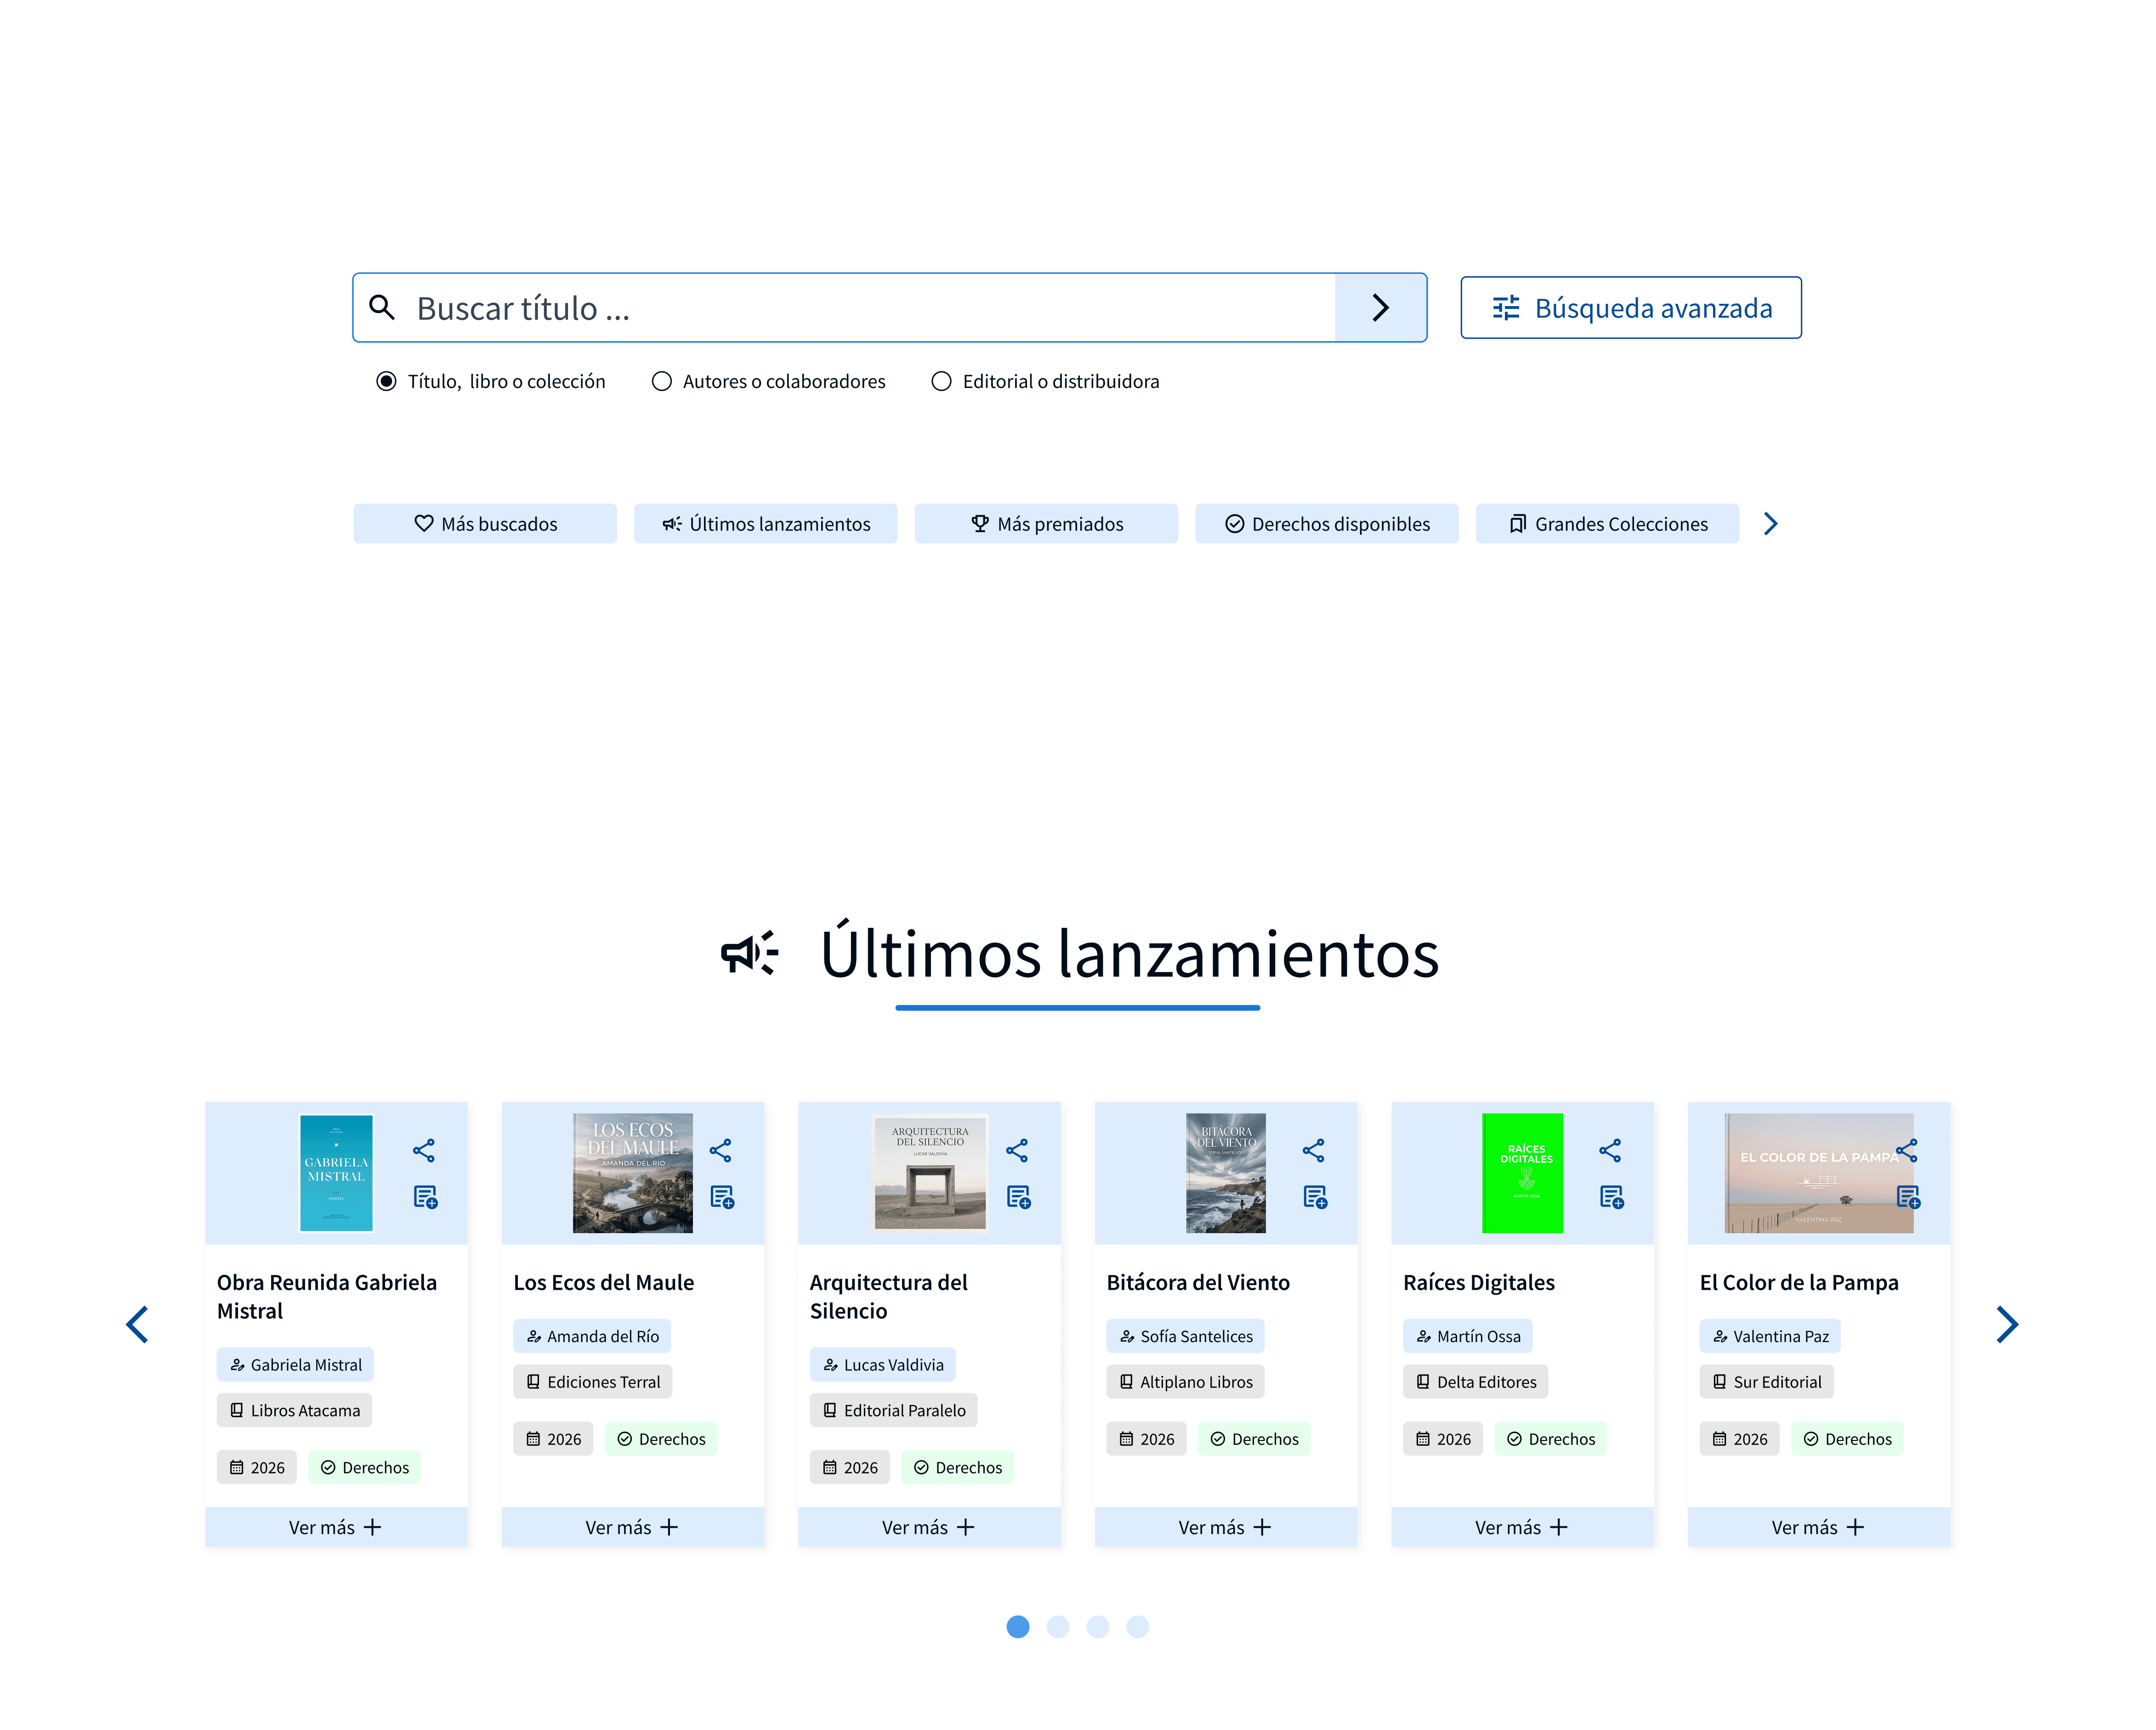Open the Más buscados category

(485, 524)
